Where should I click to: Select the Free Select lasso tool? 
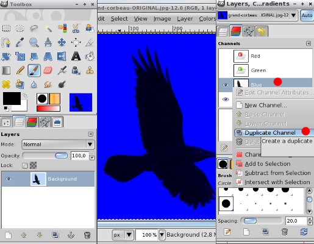pyautogui.click(x=34, y=28)
